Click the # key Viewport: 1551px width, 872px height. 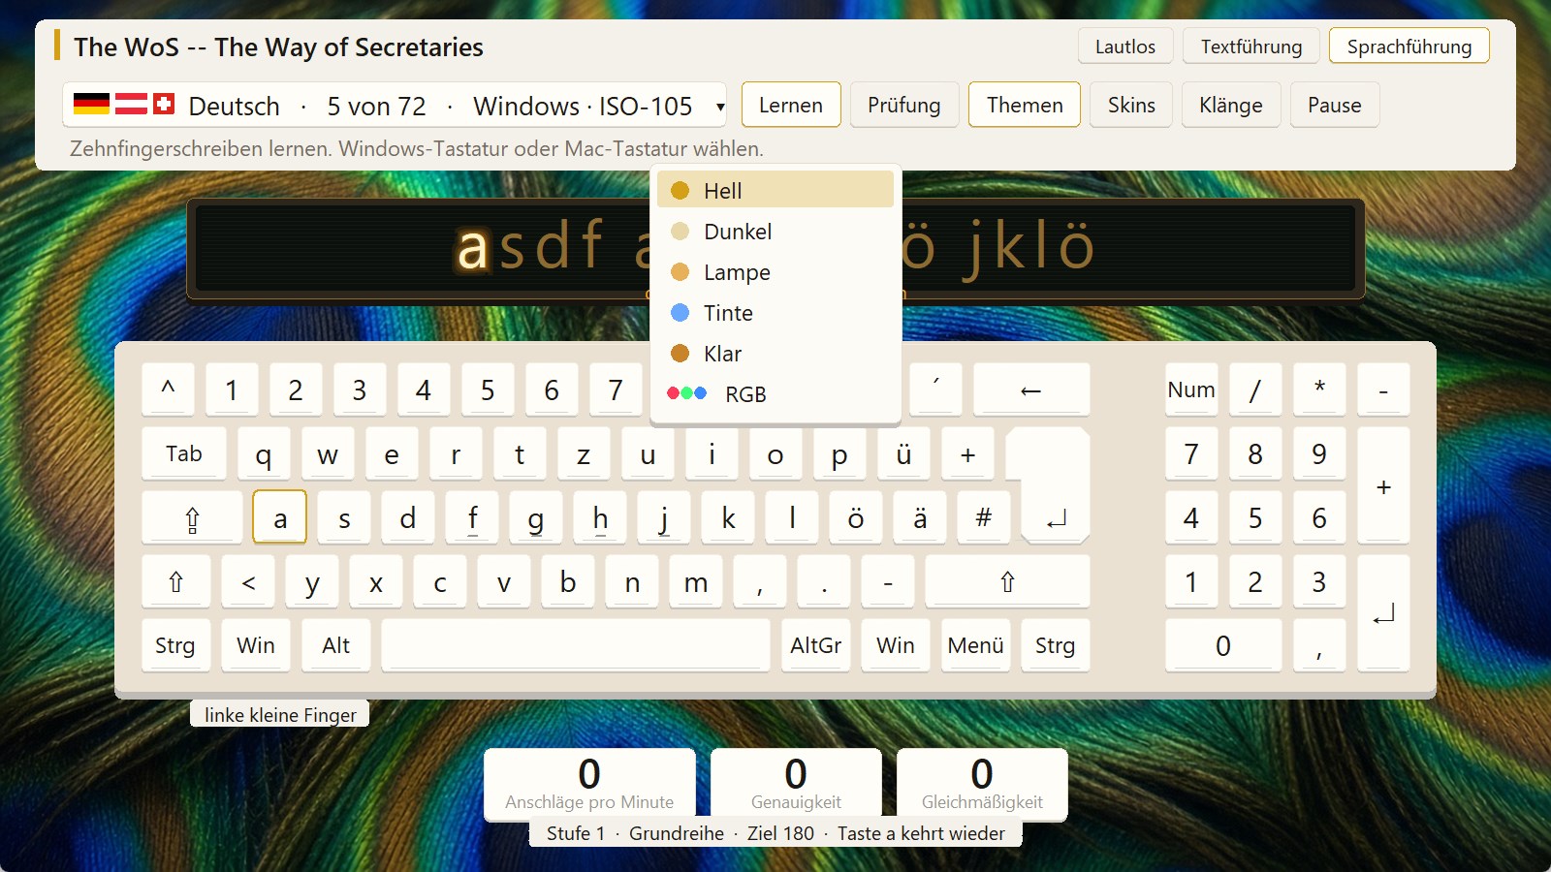tap(984, 517)
